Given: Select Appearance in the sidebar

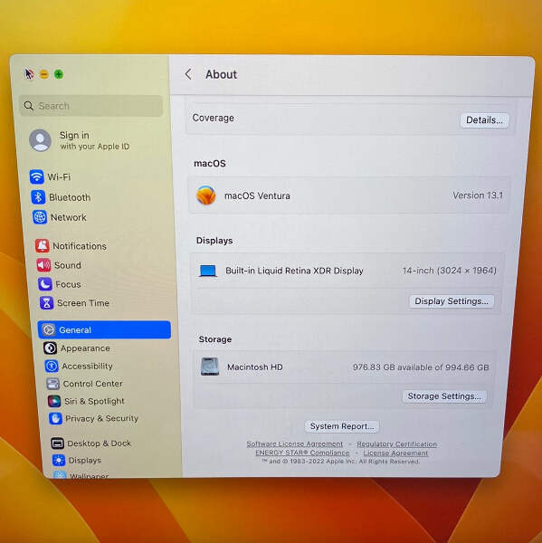Looking at the screenshot, I should coord(77,348).
